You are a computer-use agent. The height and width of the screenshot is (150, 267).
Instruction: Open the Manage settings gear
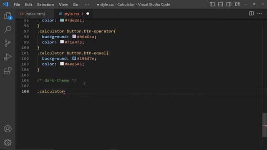tap(8, 142)
